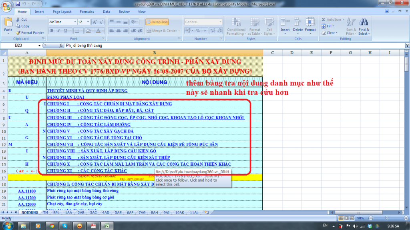The width and height of the screenshot is (410, 230).
Task: Click Merge & Center
Action: click(163, 30)
